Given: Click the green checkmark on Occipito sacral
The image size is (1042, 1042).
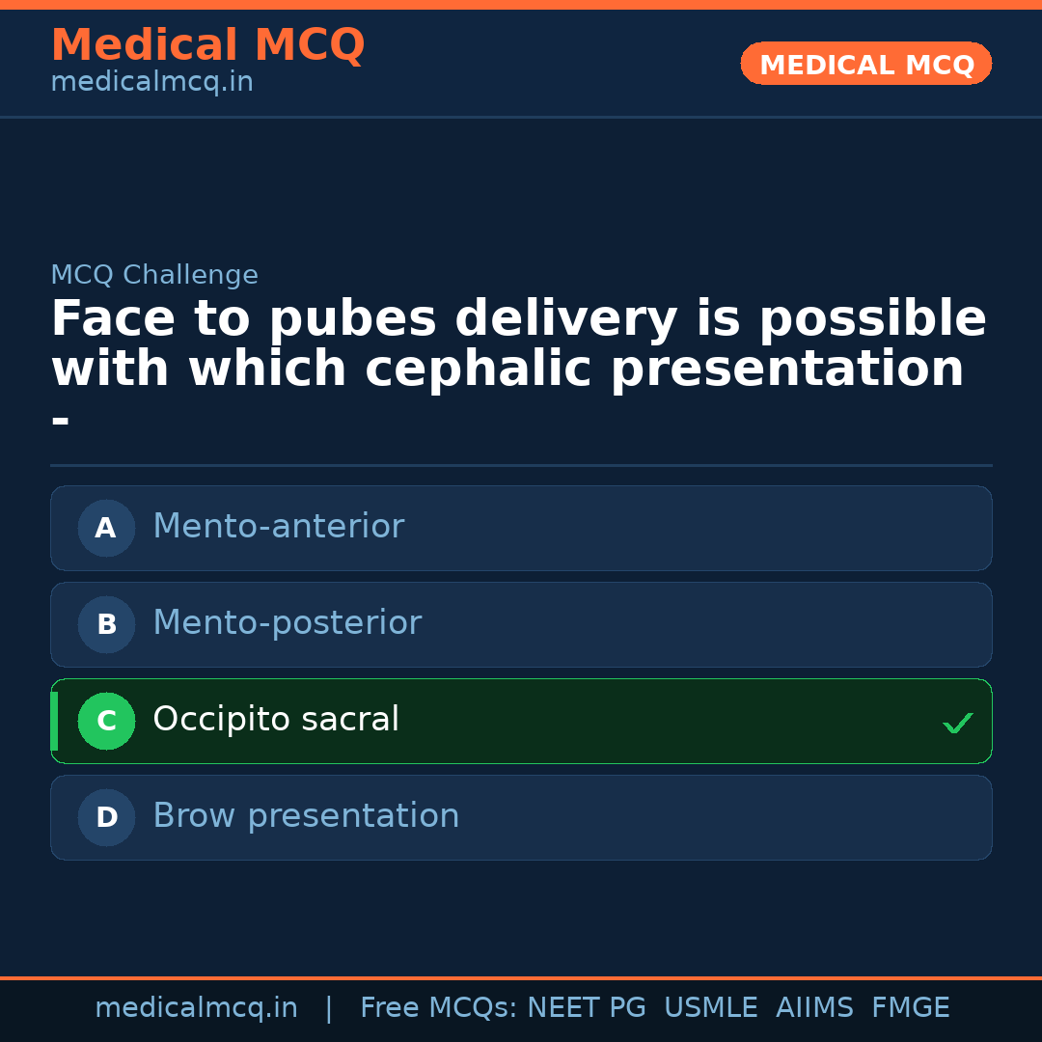Looking at the screenshot, I should pyautogui.click(x=957, y=722).
